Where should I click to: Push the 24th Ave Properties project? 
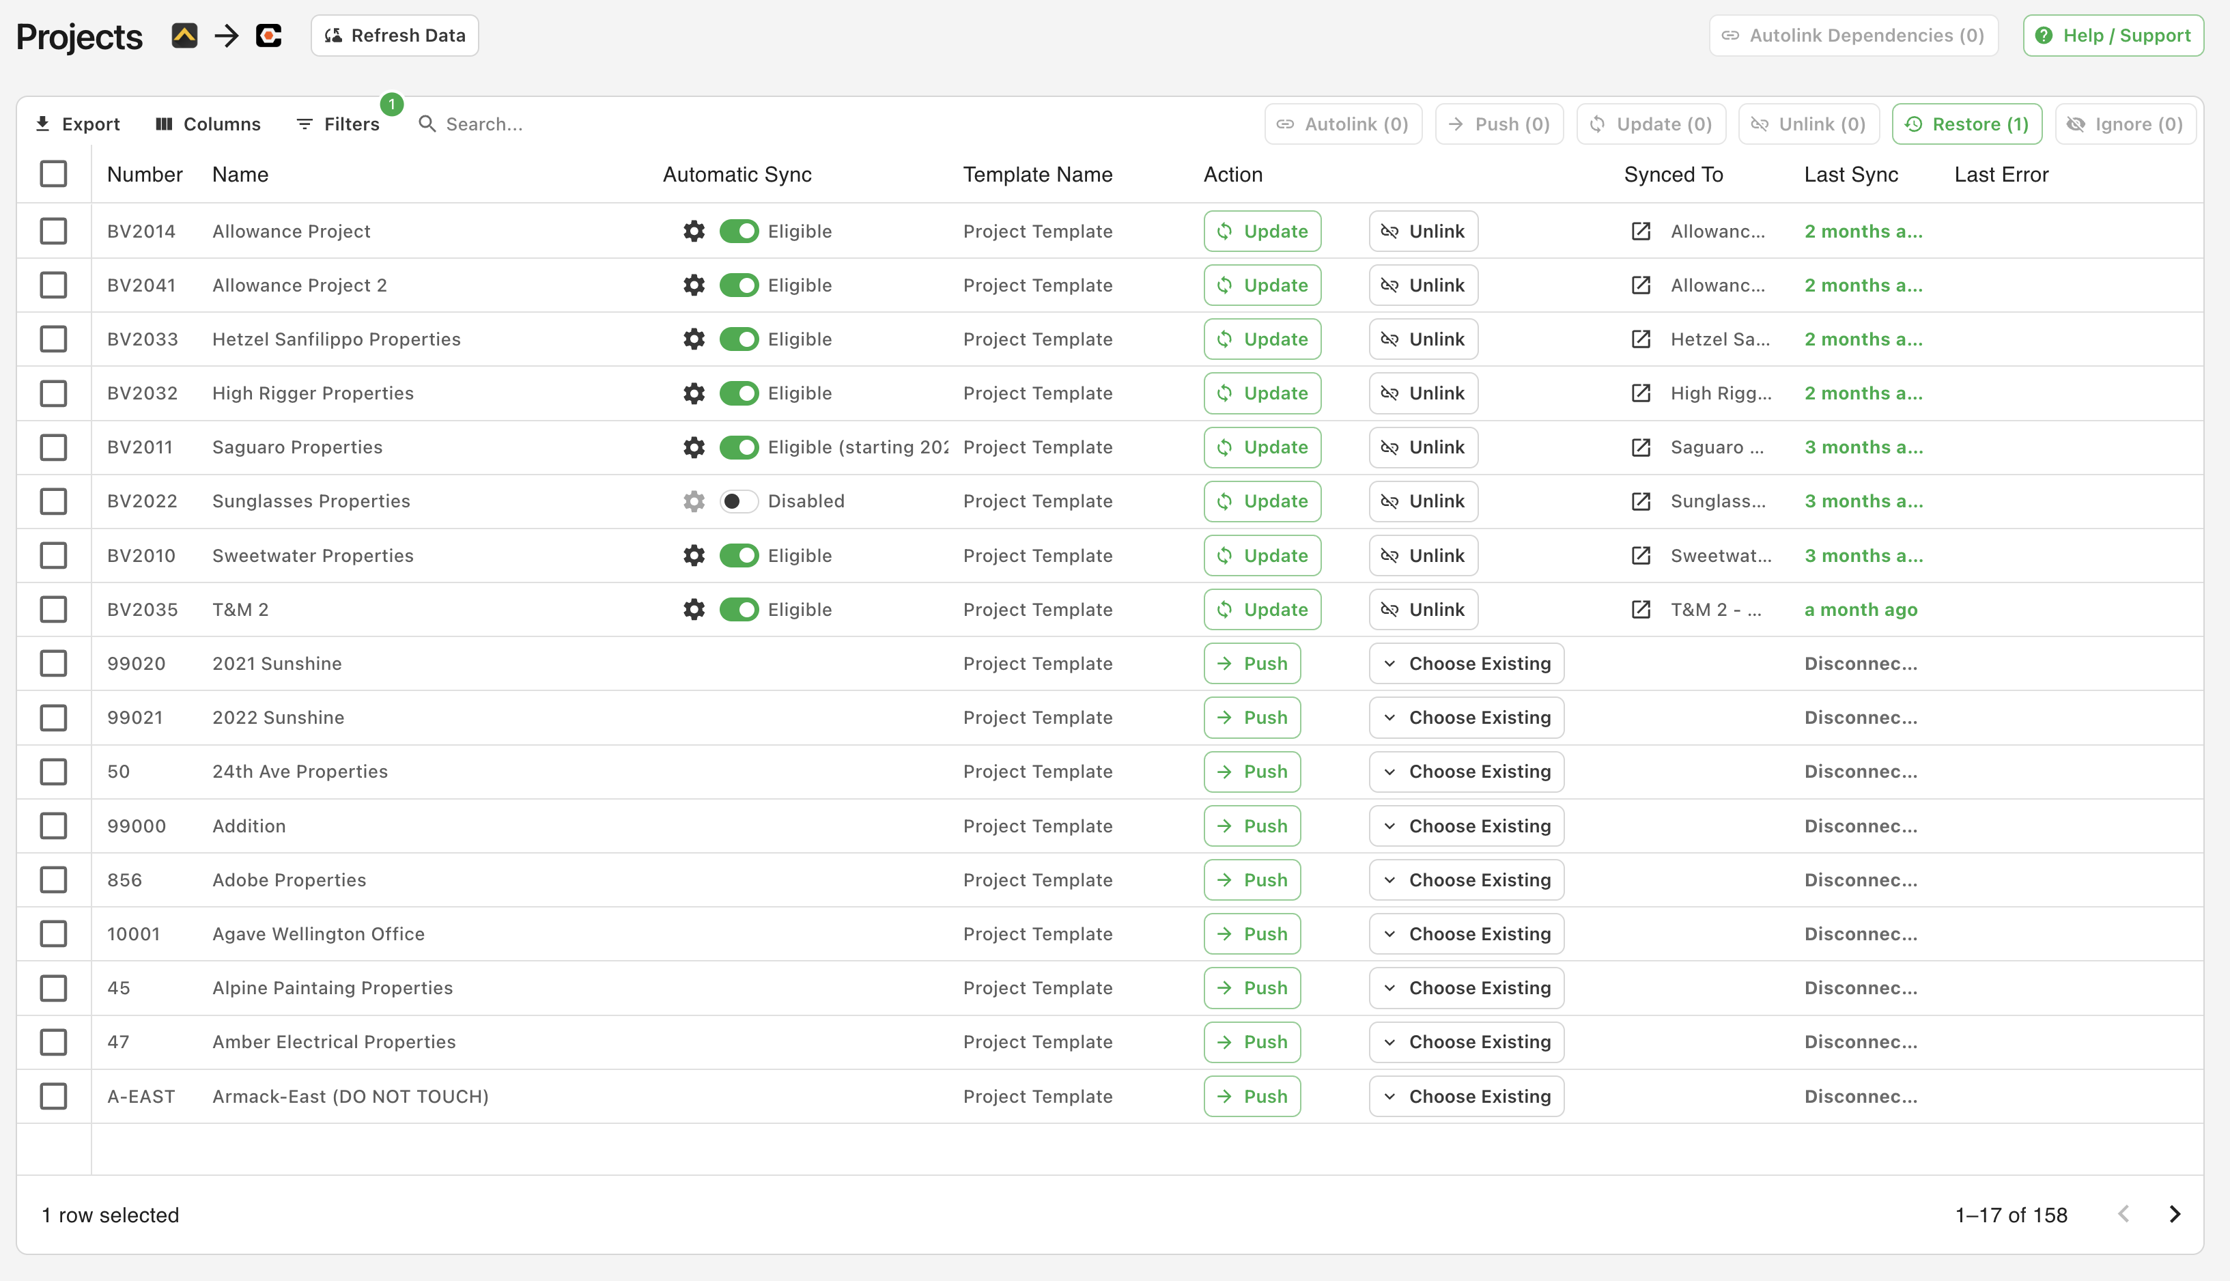pyautogui.click(x=1252, y=772)
